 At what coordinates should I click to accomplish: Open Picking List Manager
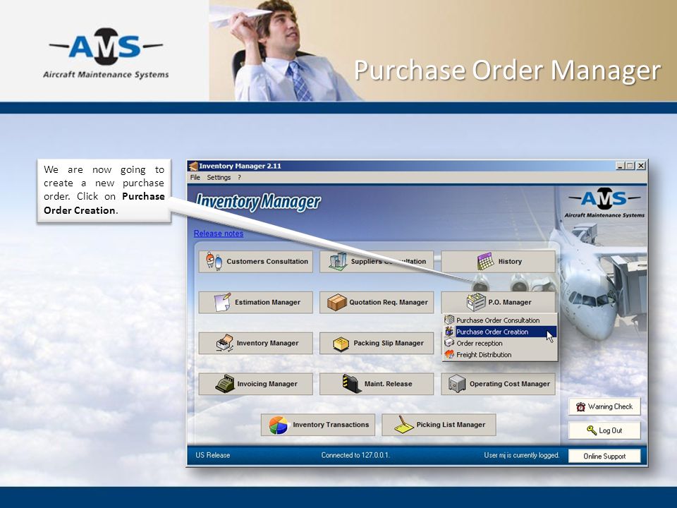439,425
